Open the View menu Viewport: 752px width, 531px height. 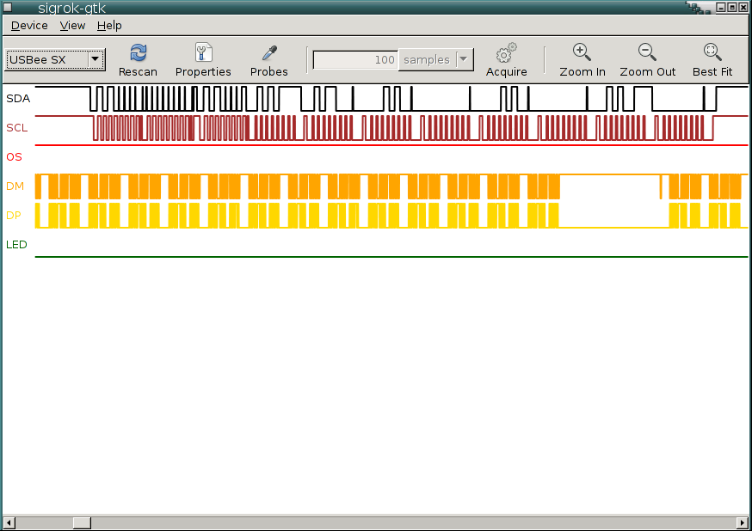72,26
